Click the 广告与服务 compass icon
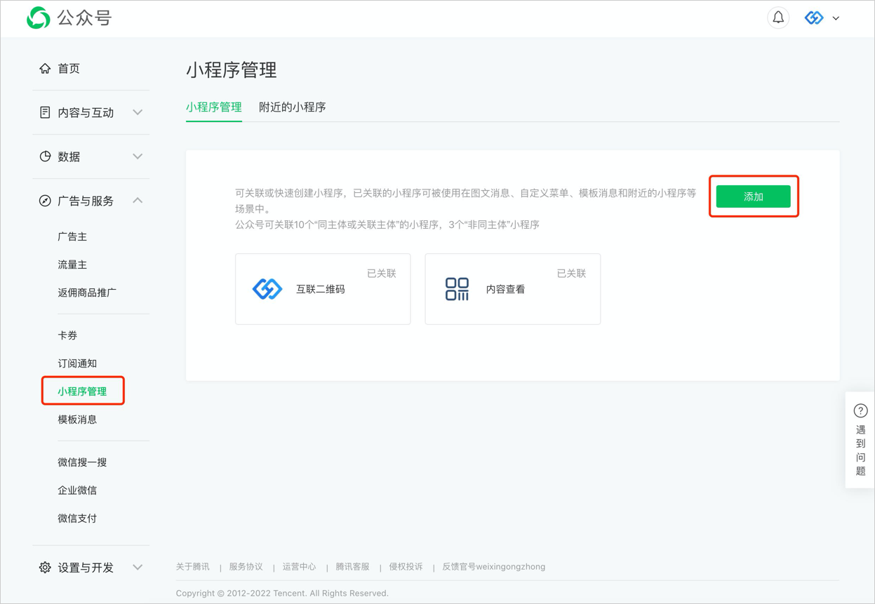Image resolution: width=875 pixels, height=604 pixels. (45, 201)
